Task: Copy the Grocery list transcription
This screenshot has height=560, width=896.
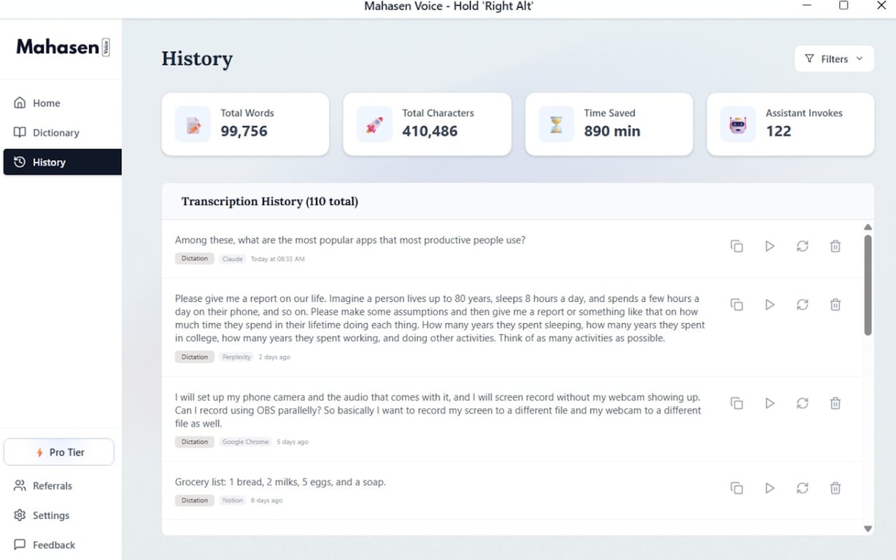Action: tap(737, 488)
